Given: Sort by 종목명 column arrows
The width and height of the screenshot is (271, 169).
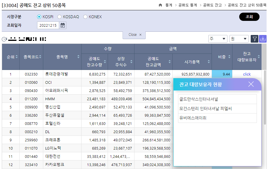Looking at the screenshot, I should point(78,57).
